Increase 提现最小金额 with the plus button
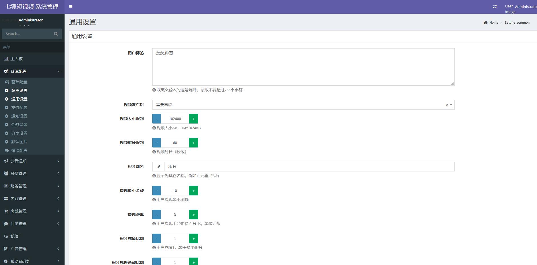 194,191
